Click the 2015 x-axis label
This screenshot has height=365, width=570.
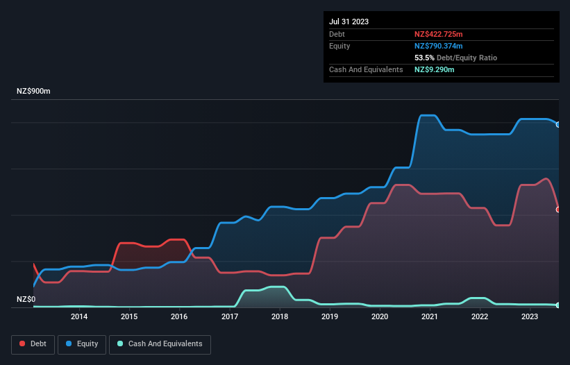tap(129, 316)
